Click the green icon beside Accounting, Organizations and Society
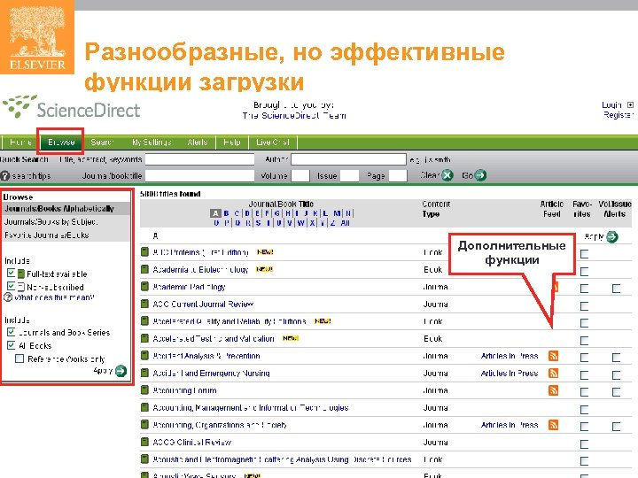The width and height of the screenshot is (638, 478). [144, 424]
